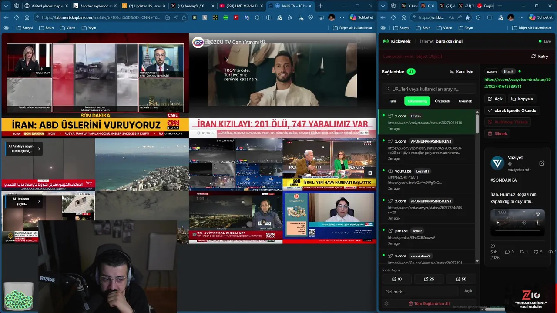Screen dimensions: 557x313
Task: Select the Önizlendi filter tab
Action: pos(443,101)
